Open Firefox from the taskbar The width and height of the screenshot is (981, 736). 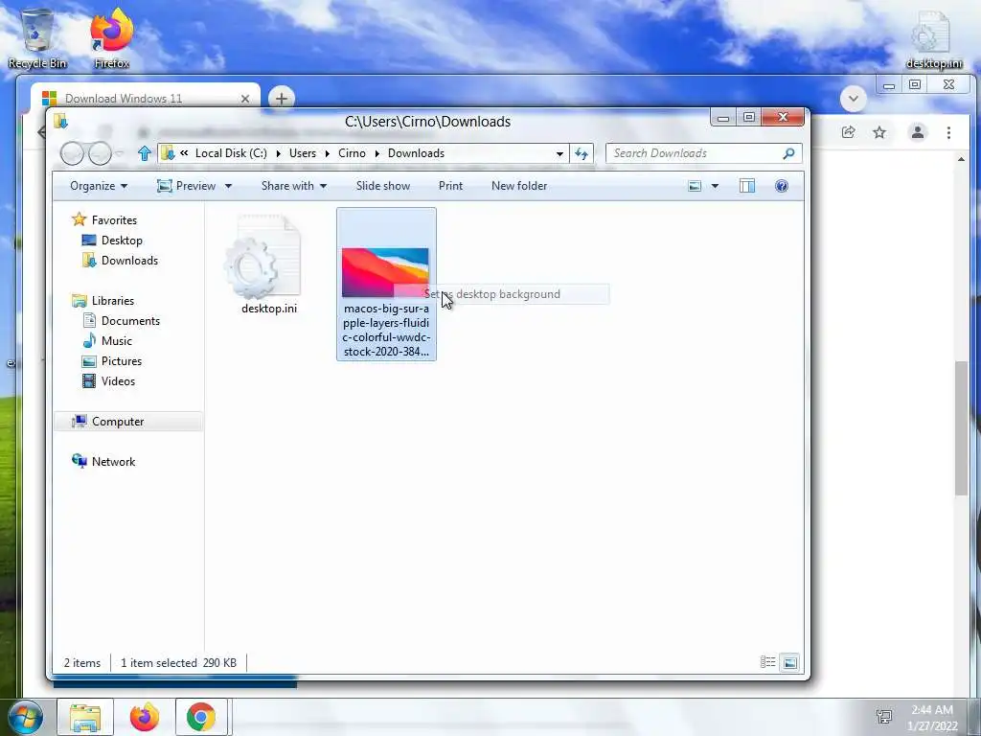(x=145, y=717)
